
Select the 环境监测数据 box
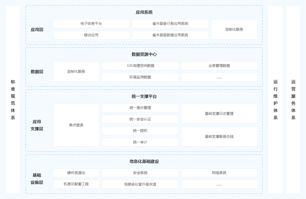[x=140, y=77]
